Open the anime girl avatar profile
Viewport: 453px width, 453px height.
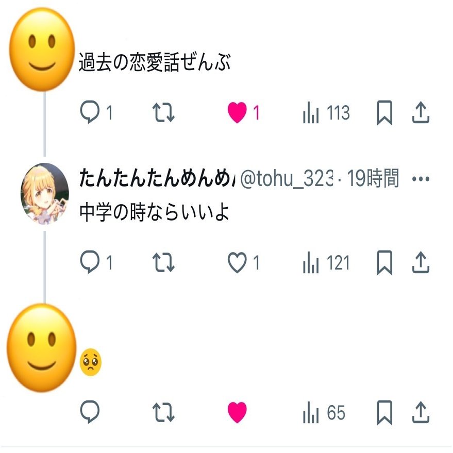point(45,194)
